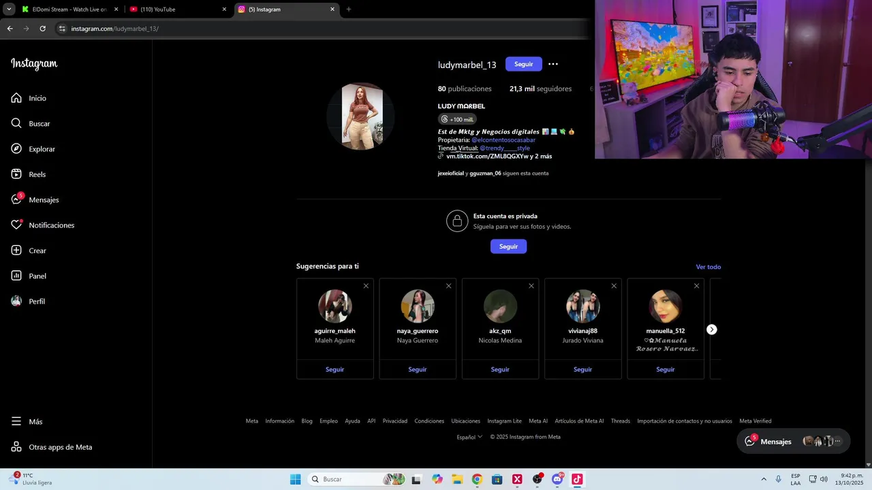Screen dimensions: 872x490
Task: Open Notificaciones panel
Action: (42, 225)
